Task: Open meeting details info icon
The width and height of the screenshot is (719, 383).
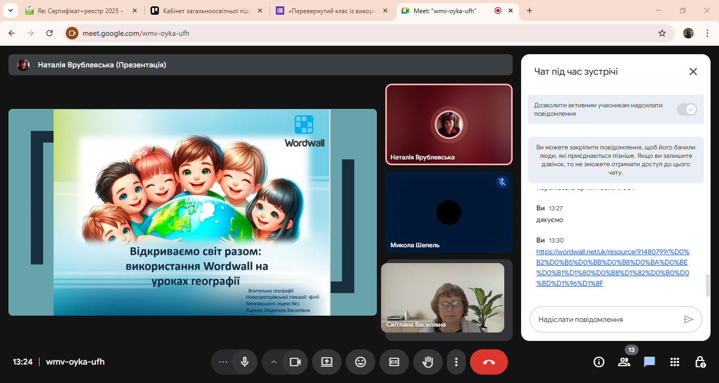Action: [x=599, y=362]
